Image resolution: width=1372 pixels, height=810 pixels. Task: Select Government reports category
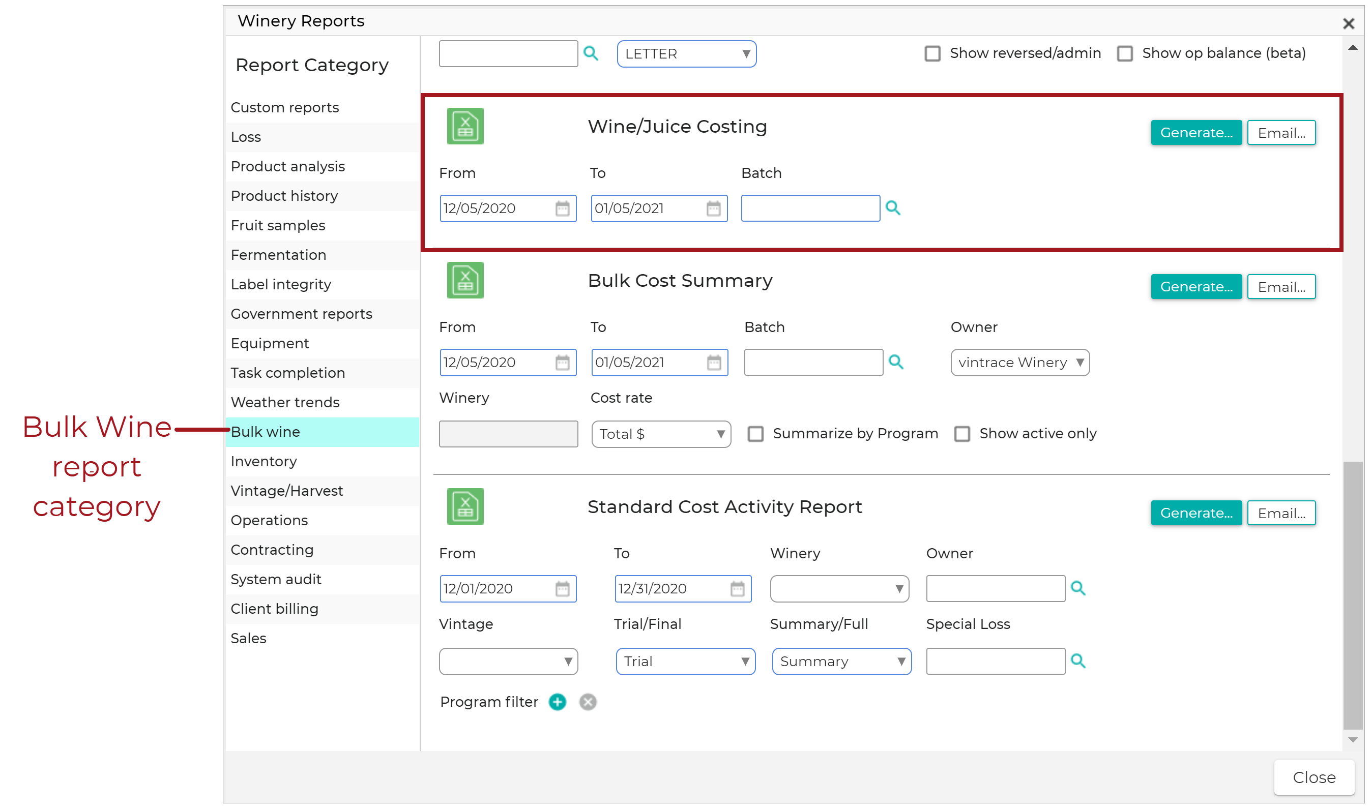tap(322, 314)
